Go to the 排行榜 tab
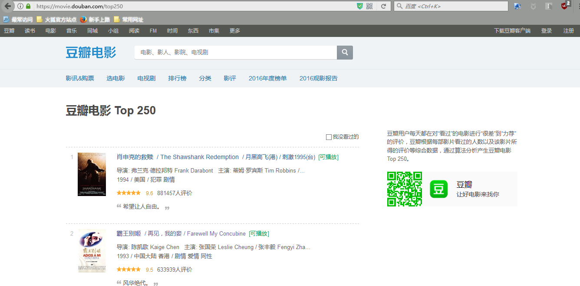580x286 pixels. 178,78
